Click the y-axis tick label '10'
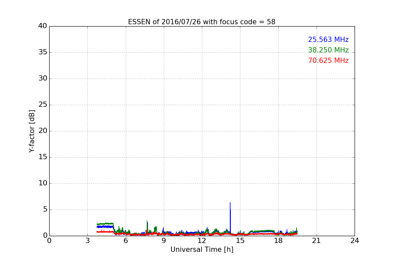394x262 pixels. 43,183
